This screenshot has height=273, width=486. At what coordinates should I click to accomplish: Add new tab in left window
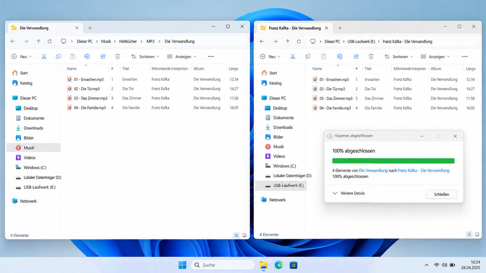click(90, 28)
